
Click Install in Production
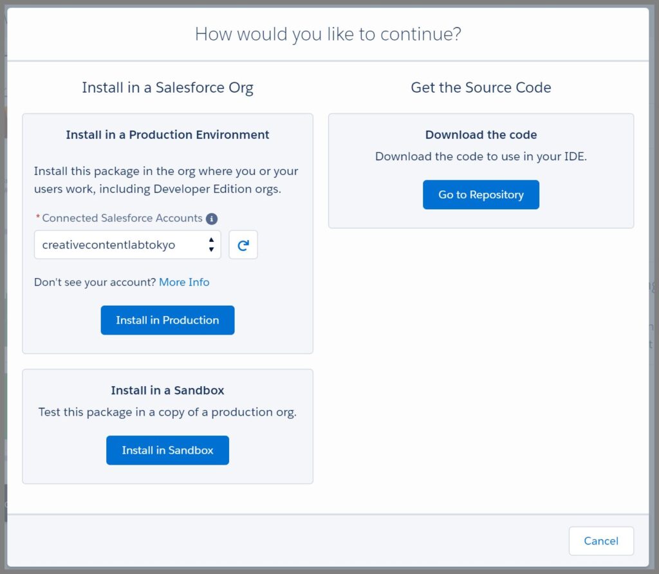pyautogui.click(x=167, y=320)
